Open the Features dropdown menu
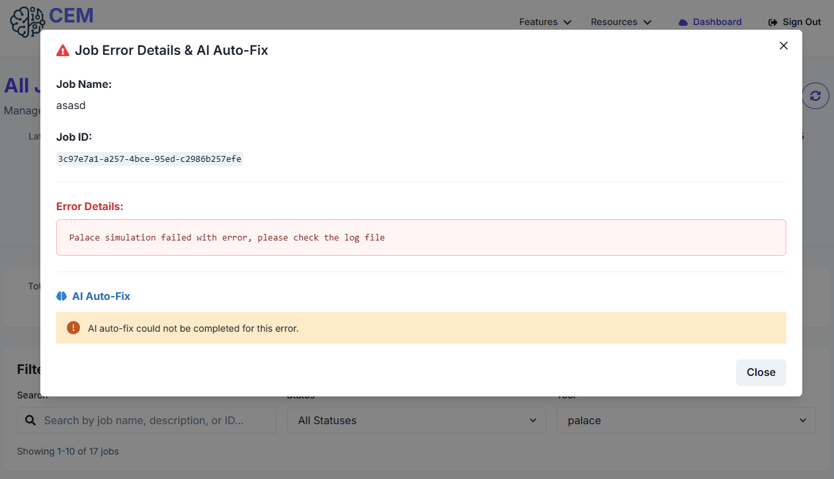This screenshot has height=479, width=834. coord(545,22)
